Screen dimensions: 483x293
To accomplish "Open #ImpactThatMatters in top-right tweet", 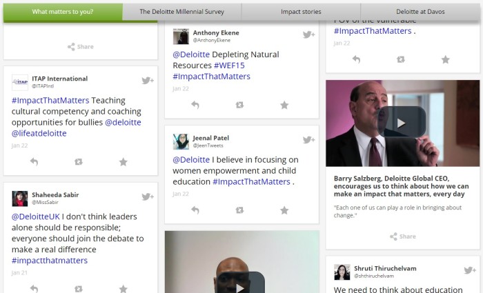I will (x=373, y=31).
